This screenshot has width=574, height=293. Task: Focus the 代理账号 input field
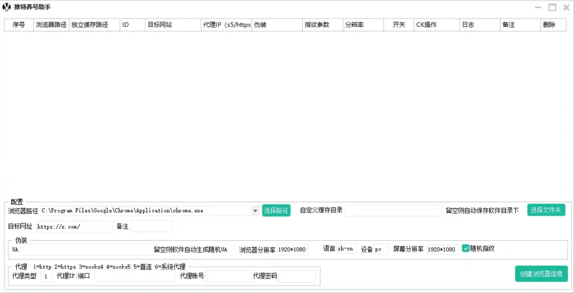tap(228, 277)
